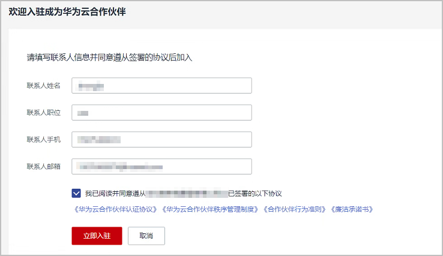443x256 pixels.
Task: Click the 联系人职位 label
Action: coord(43,113)
